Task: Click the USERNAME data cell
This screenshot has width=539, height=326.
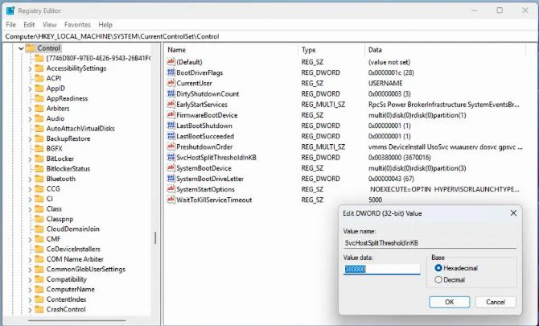Action: [385, 83]
